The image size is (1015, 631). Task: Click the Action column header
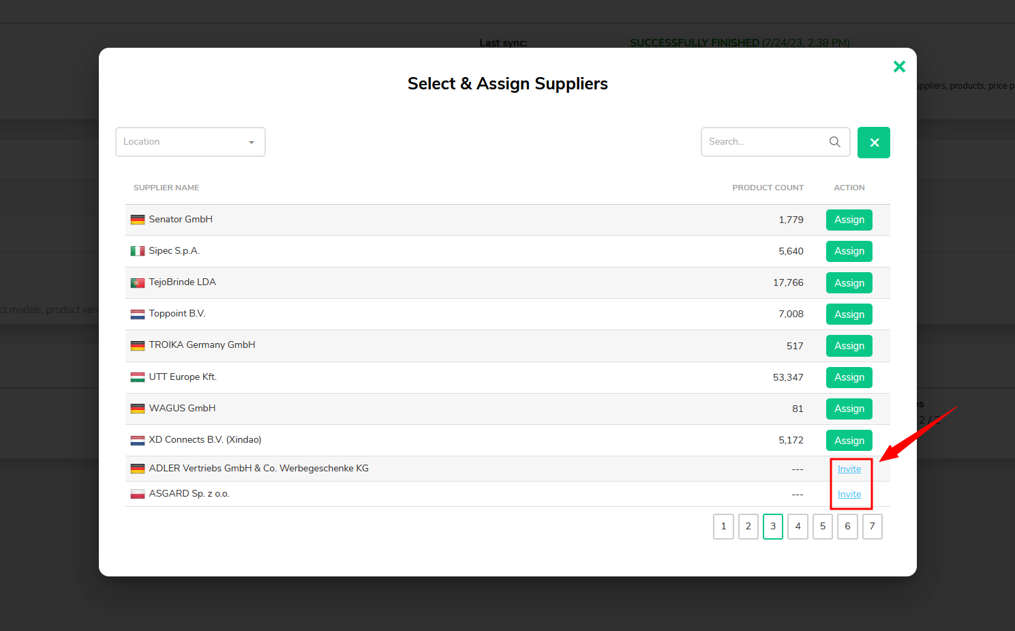pos(849,188)
